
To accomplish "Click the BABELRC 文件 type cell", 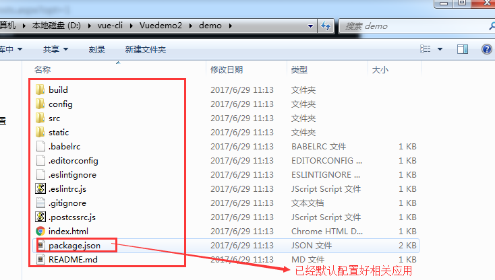I will (318, 147).
